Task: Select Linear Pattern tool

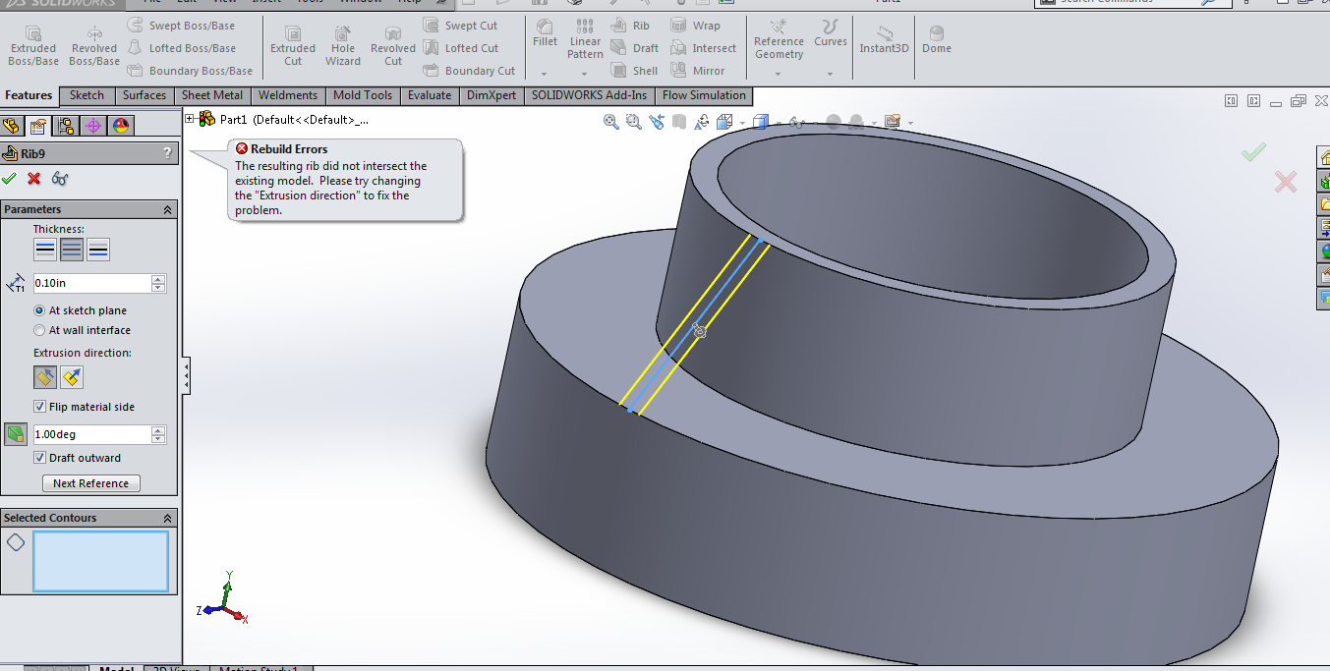Action: 585,39
